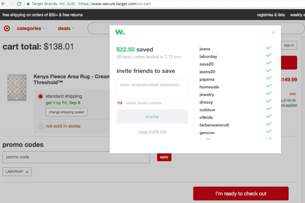Click the 'jeans' coupon code text
The width and height of the screenshot is (305, 203).
tap(205, 49)
